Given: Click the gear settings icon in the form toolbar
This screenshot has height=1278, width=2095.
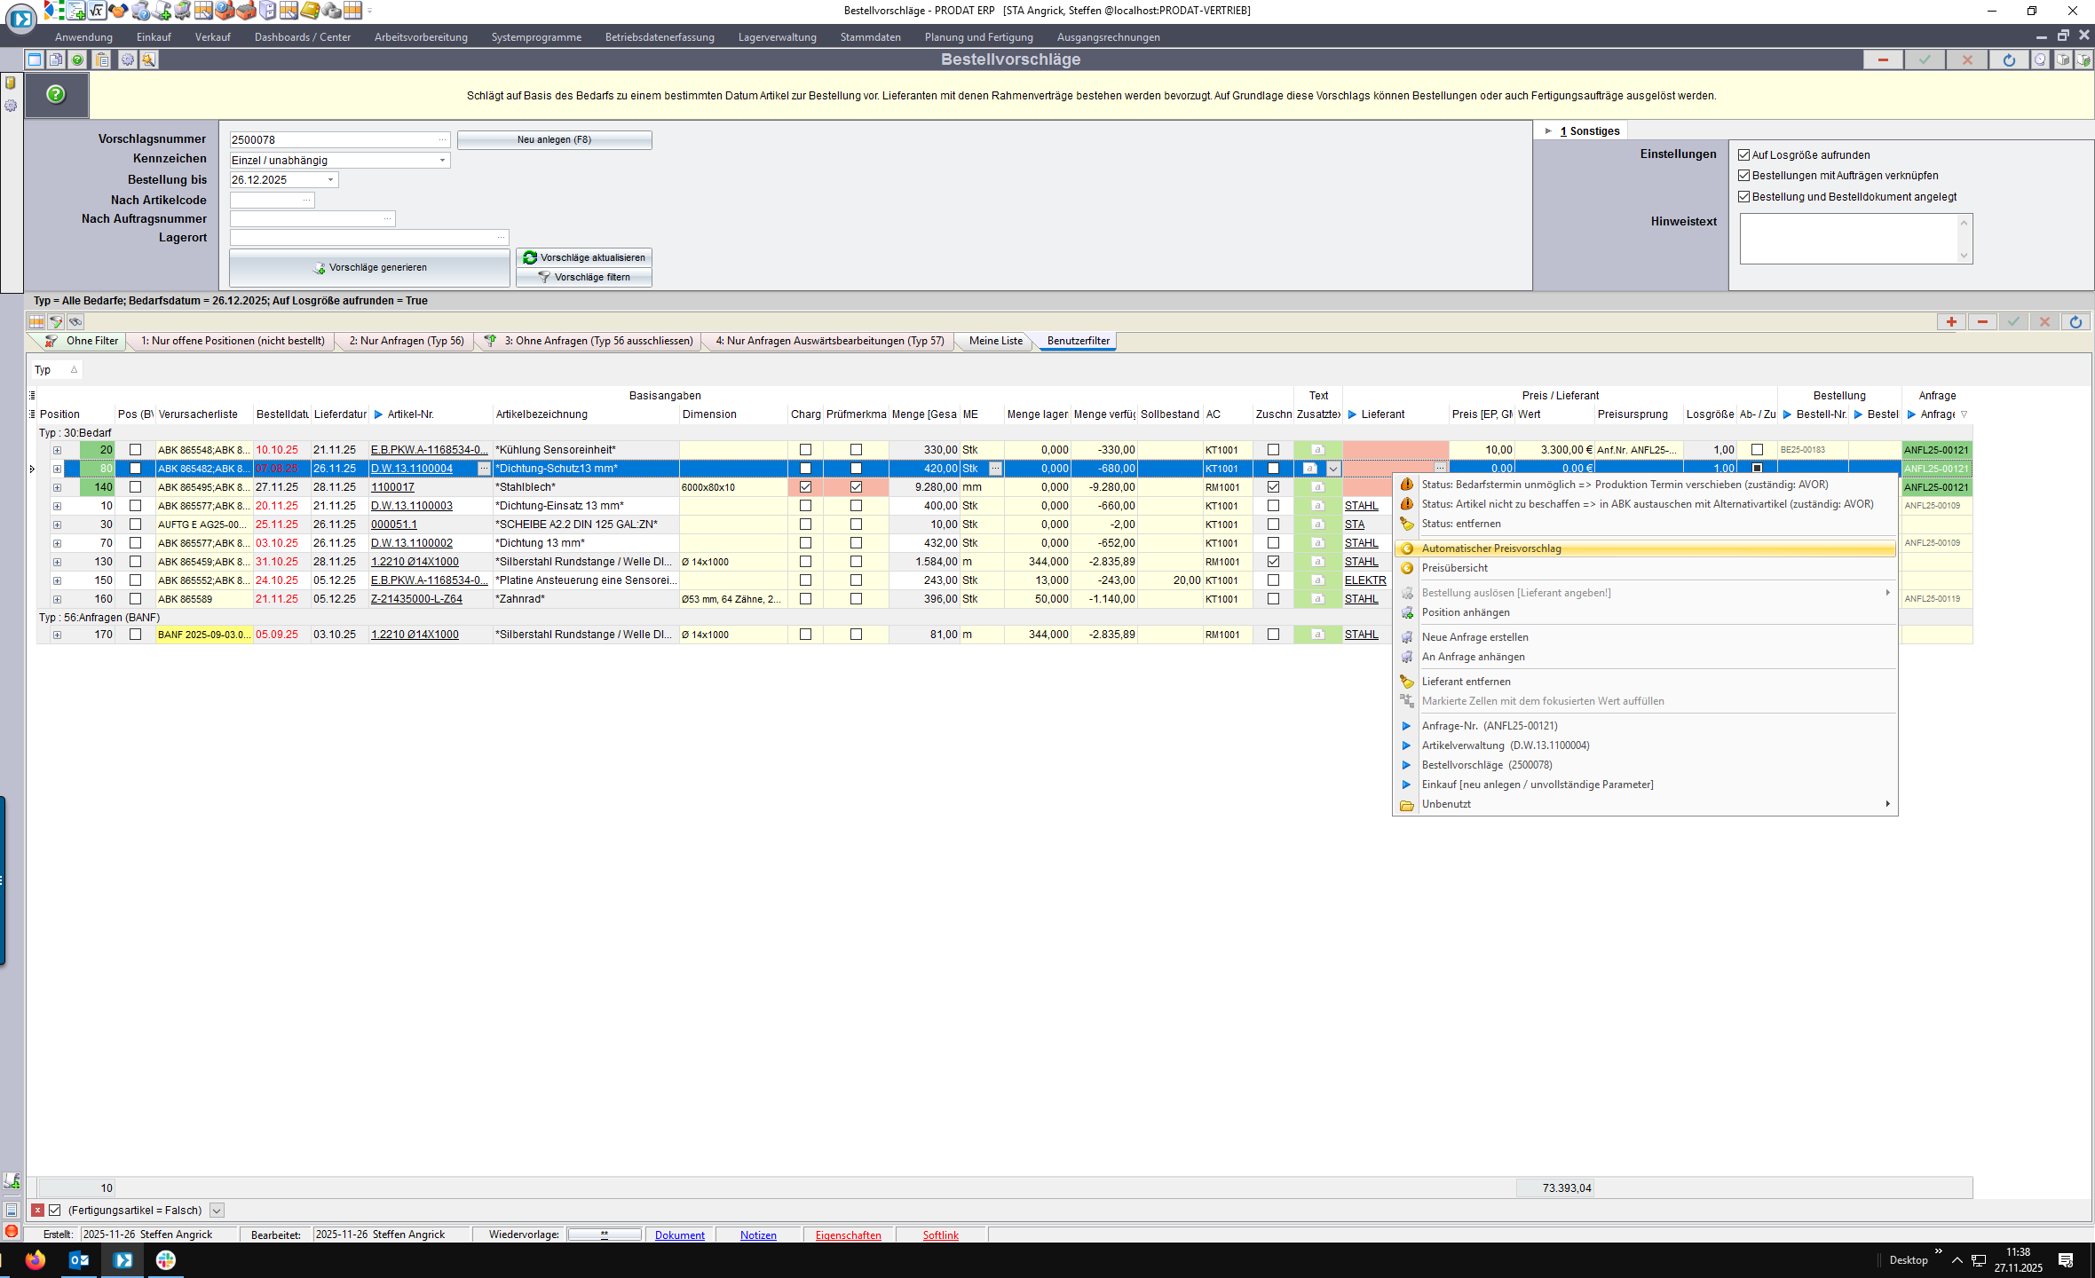Looking at the screenshot, I should click(x=128, y=59).
